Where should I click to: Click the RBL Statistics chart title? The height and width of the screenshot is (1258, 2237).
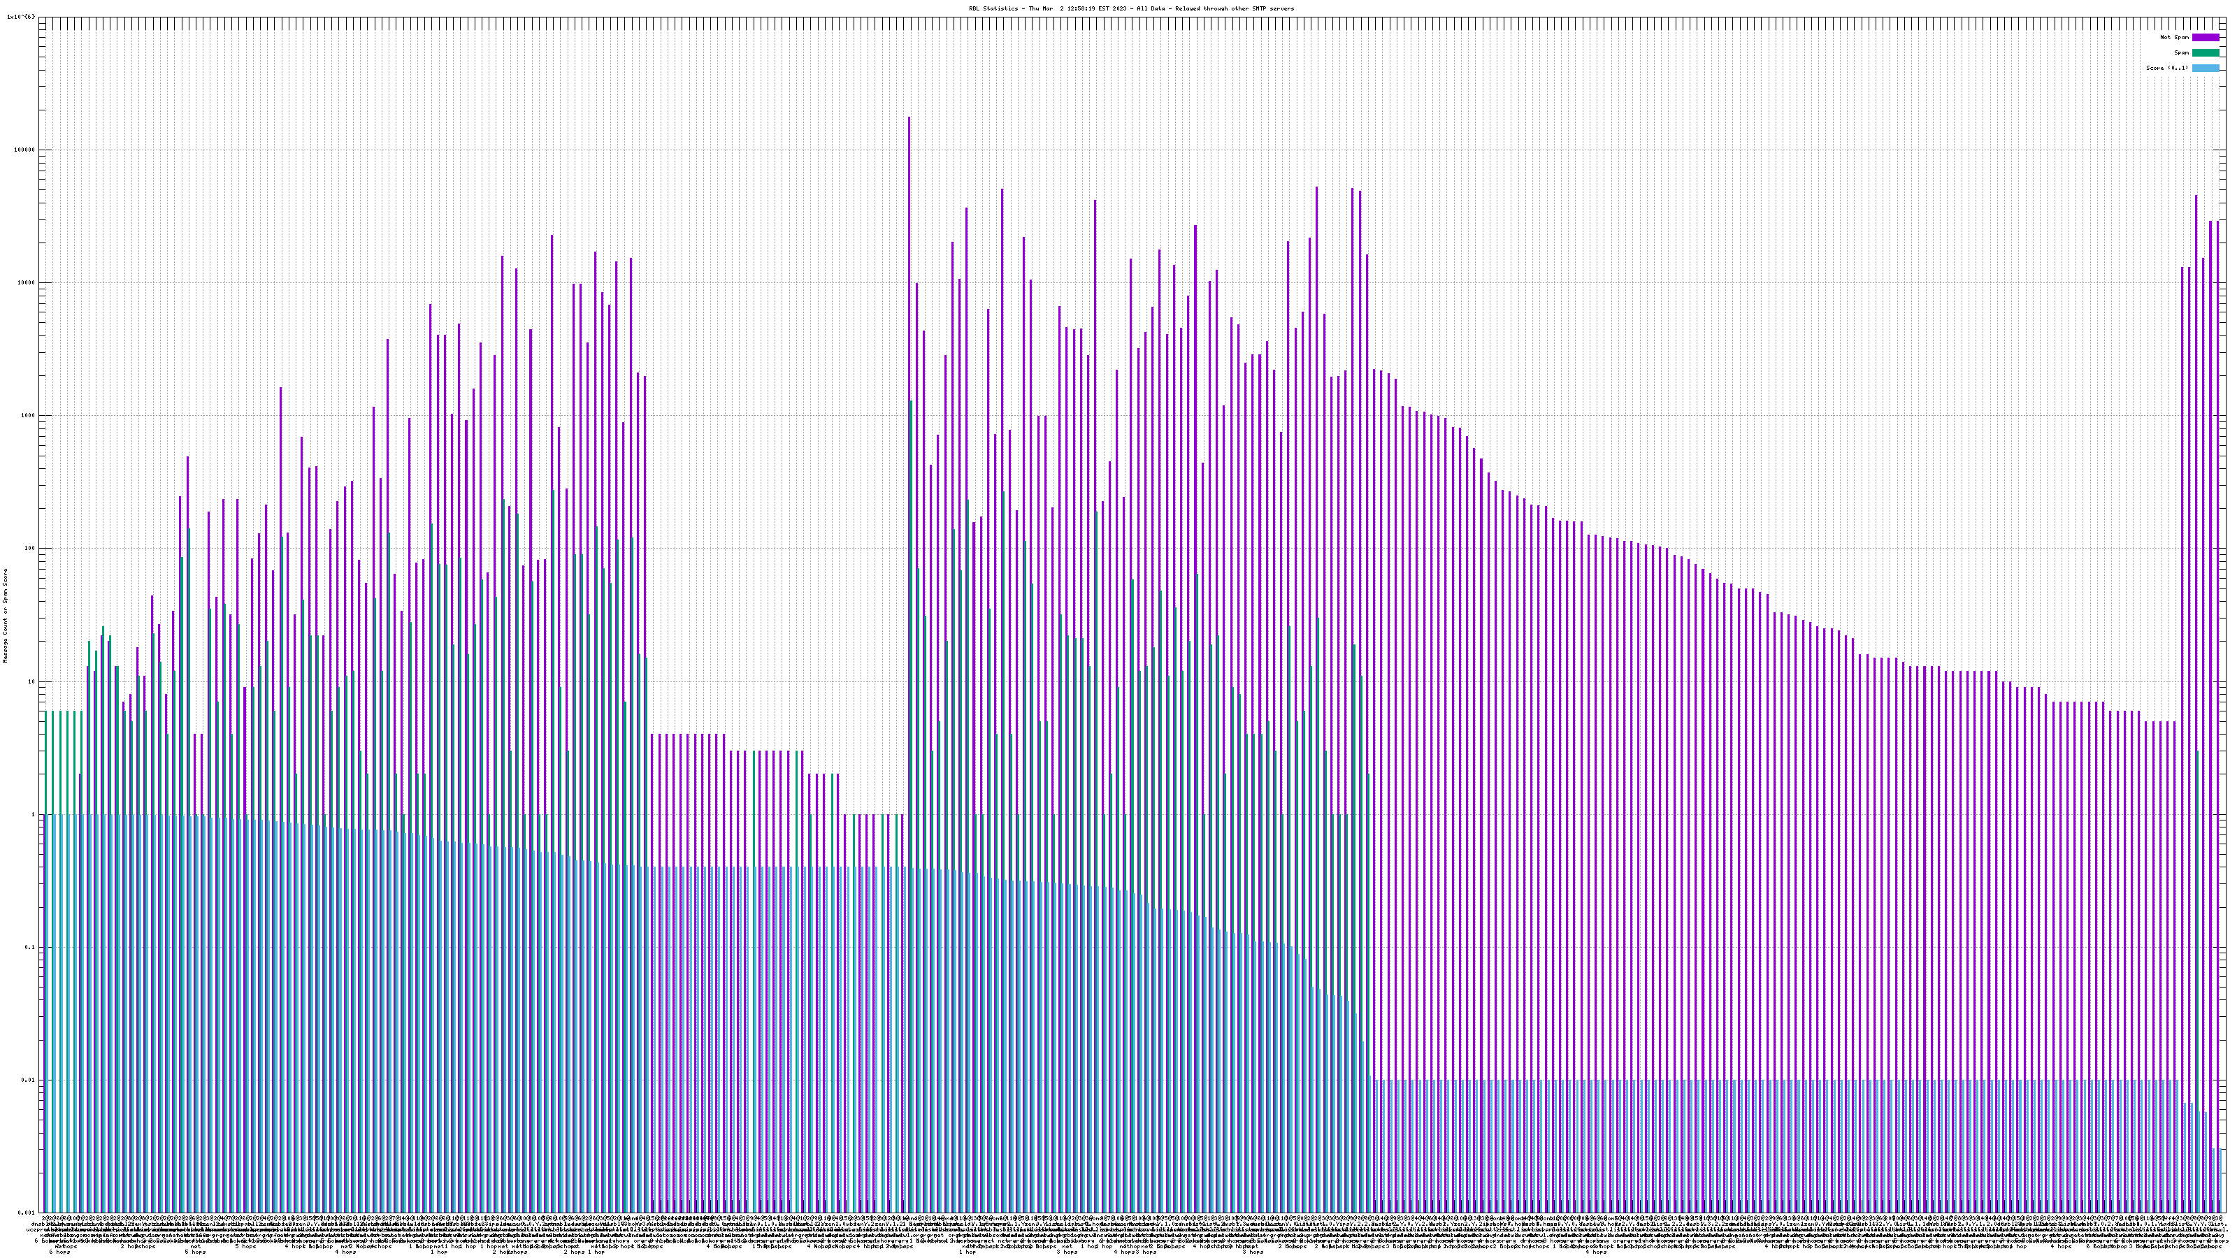click(x=1130, y=8)
